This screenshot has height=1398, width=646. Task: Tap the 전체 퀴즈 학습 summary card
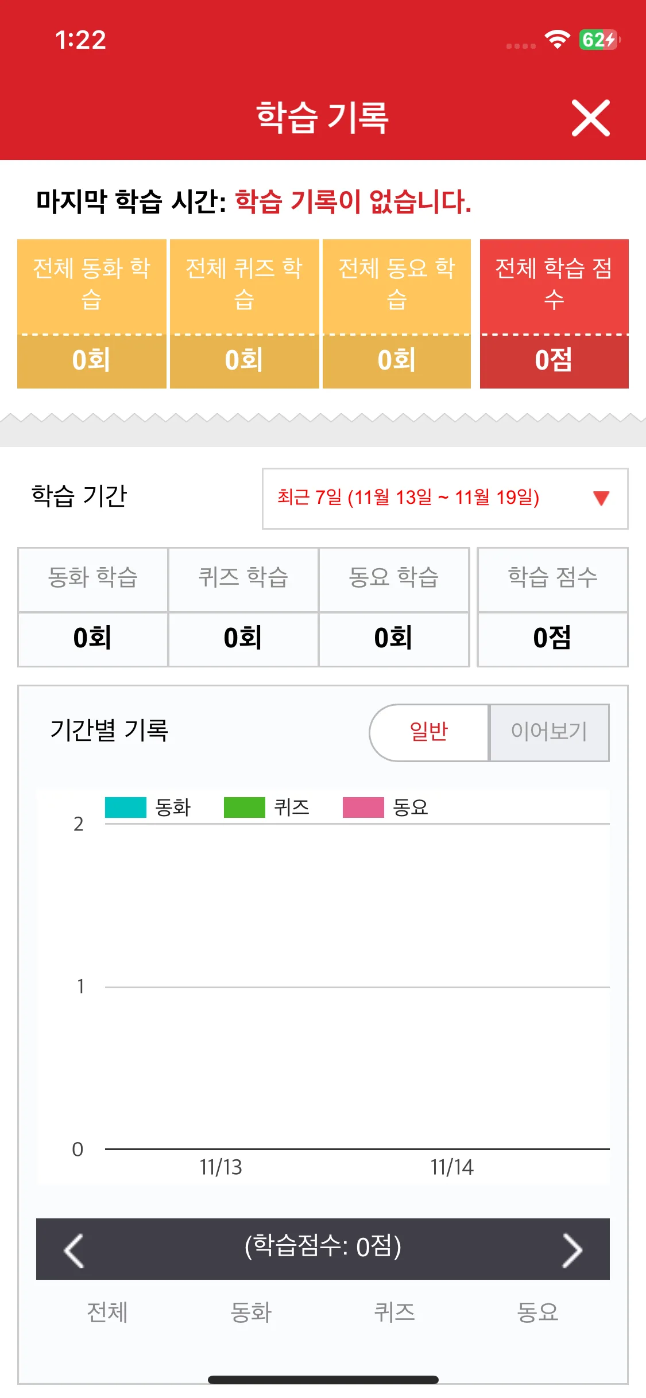(245, 313)
